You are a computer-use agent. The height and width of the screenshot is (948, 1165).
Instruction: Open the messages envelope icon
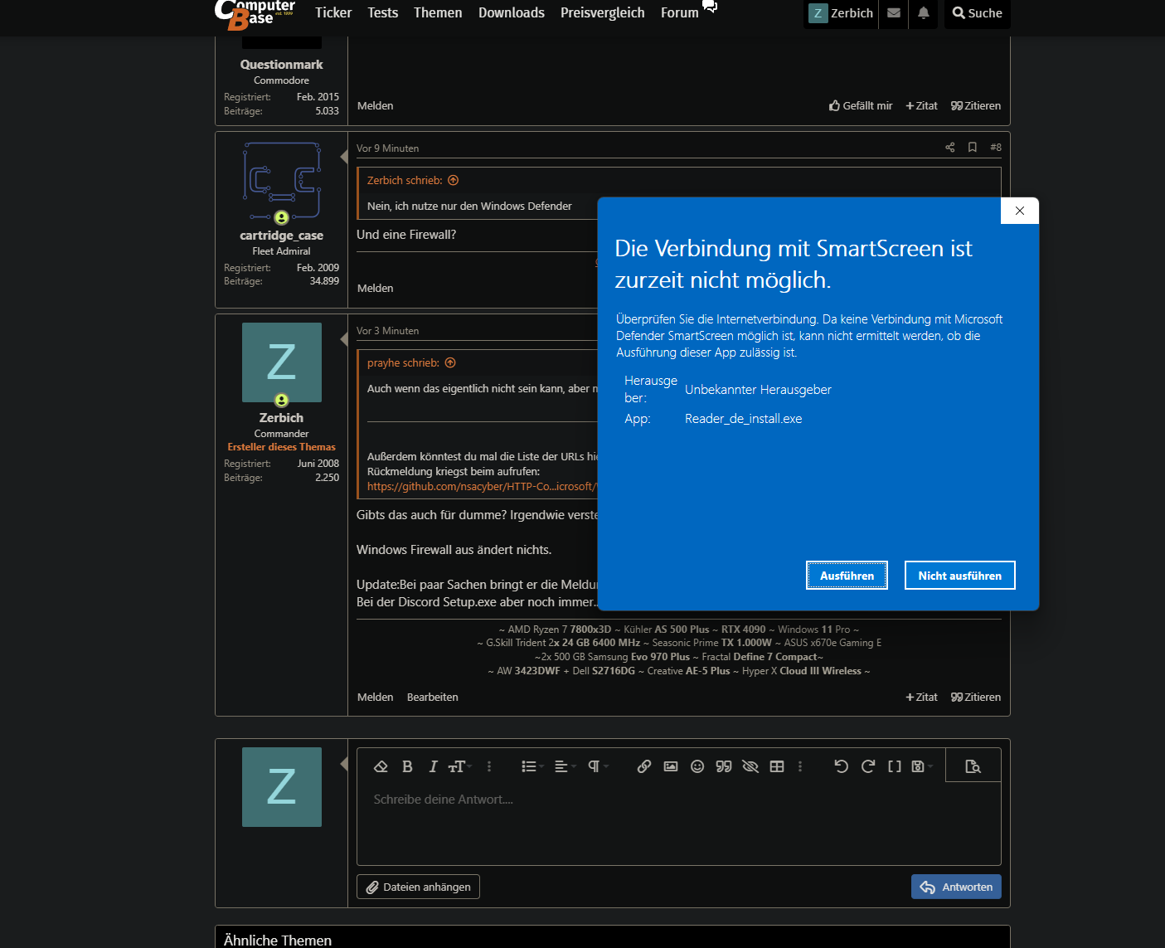[894, 13]
